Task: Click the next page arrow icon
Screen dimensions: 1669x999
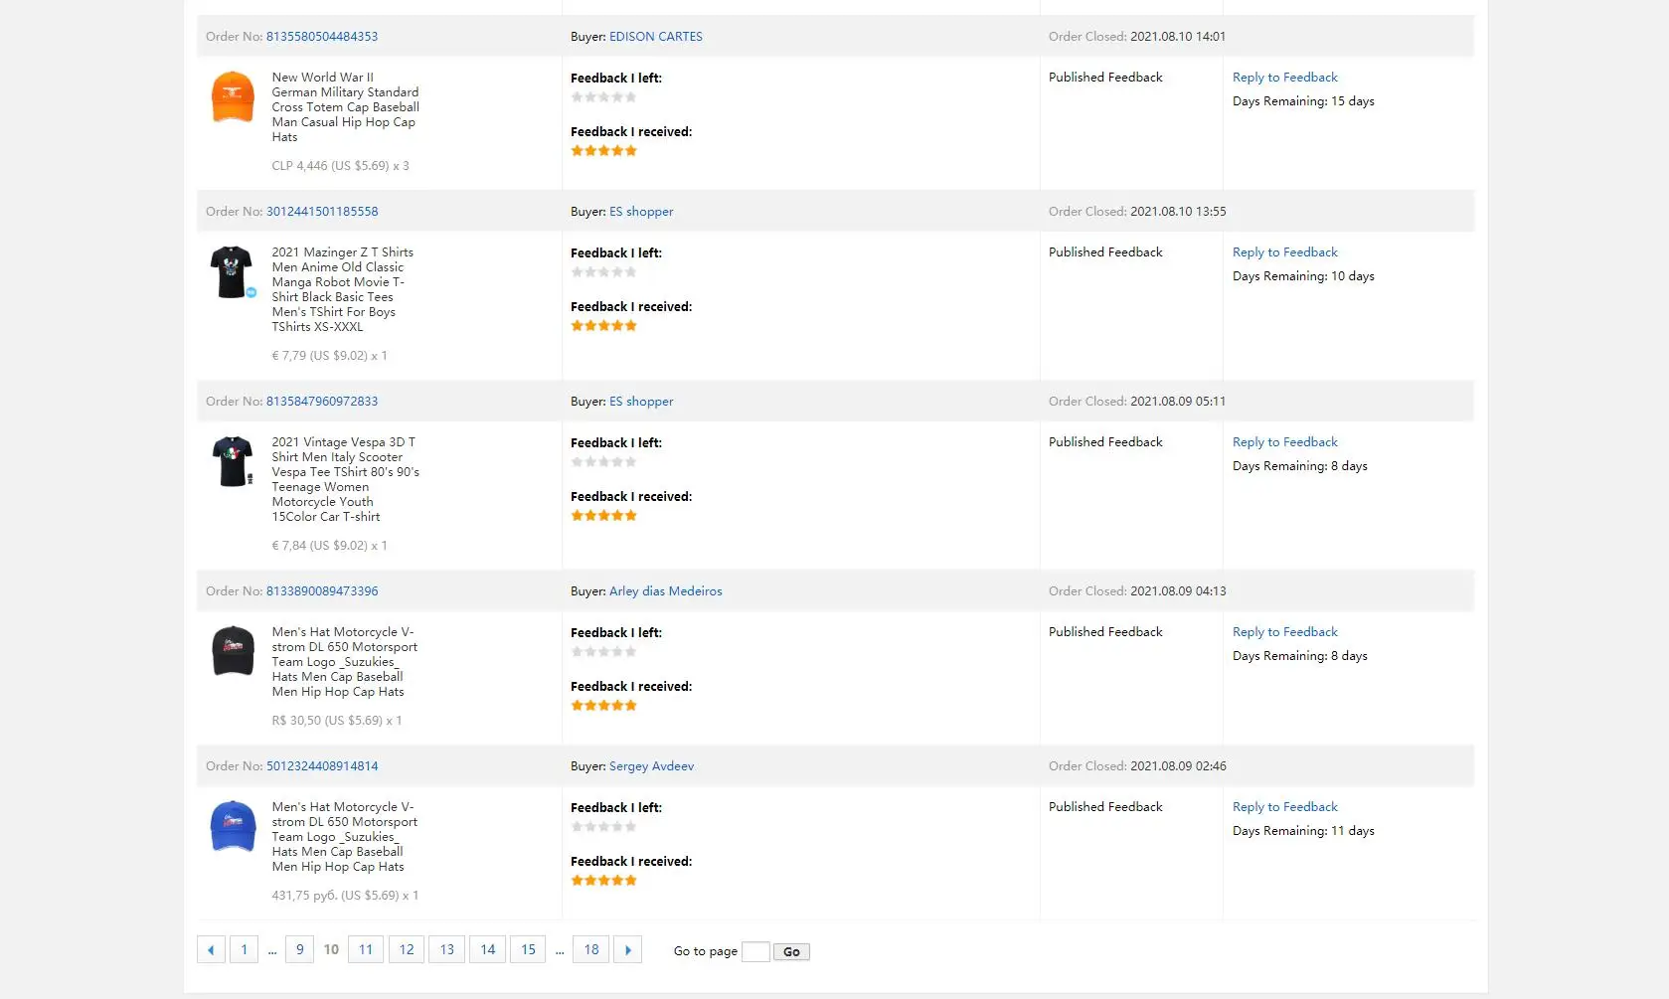Action: coord(627,950)
